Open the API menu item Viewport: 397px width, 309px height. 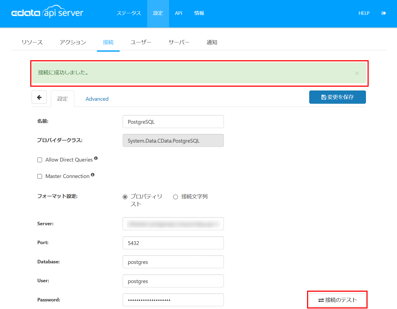tap(179, 13)
